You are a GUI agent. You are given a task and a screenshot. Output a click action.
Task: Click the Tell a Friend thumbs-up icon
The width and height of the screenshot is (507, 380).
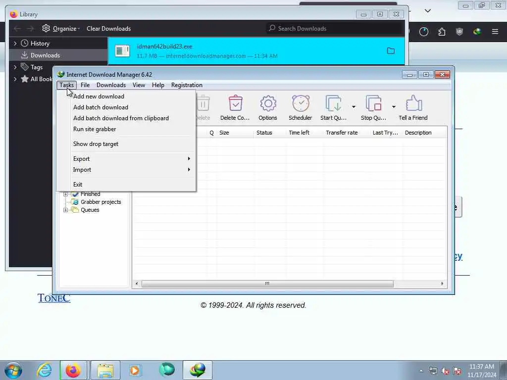pyautogui.click(x=413, y=104)
